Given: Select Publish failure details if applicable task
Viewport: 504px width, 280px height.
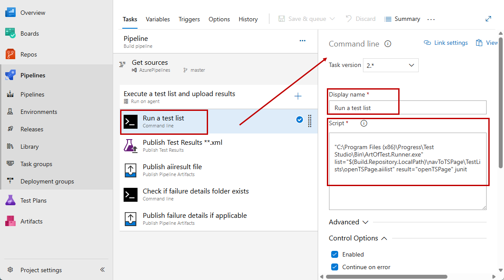Looking at the screenshot, I should point(218,219).
